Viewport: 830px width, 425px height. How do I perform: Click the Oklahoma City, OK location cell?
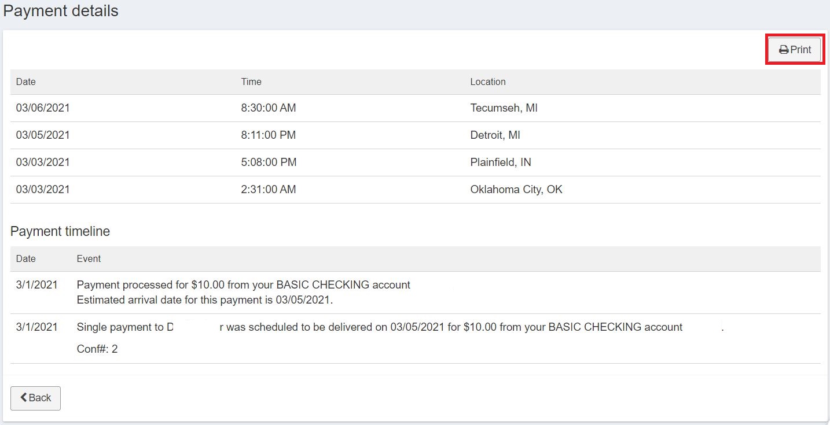coord(516,190)
